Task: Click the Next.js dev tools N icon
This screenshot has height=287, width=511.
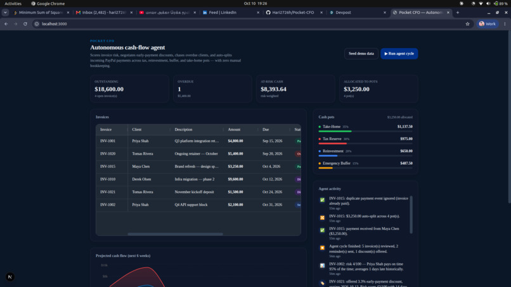Action: tap(10, 277)
